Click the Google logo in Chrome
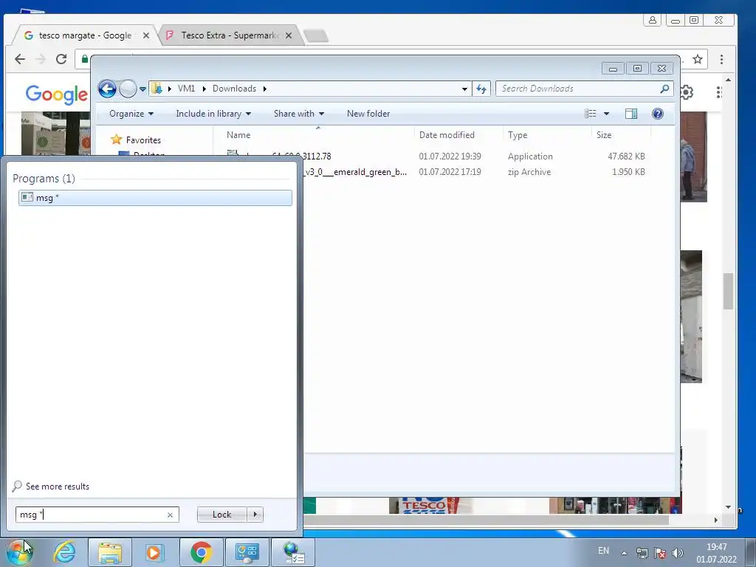 click(x=56, y=94)
